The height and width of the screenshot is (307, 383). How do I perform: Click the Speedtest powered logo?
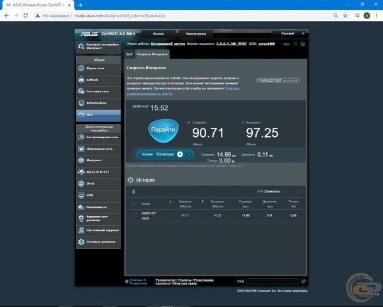coord(278,81)
